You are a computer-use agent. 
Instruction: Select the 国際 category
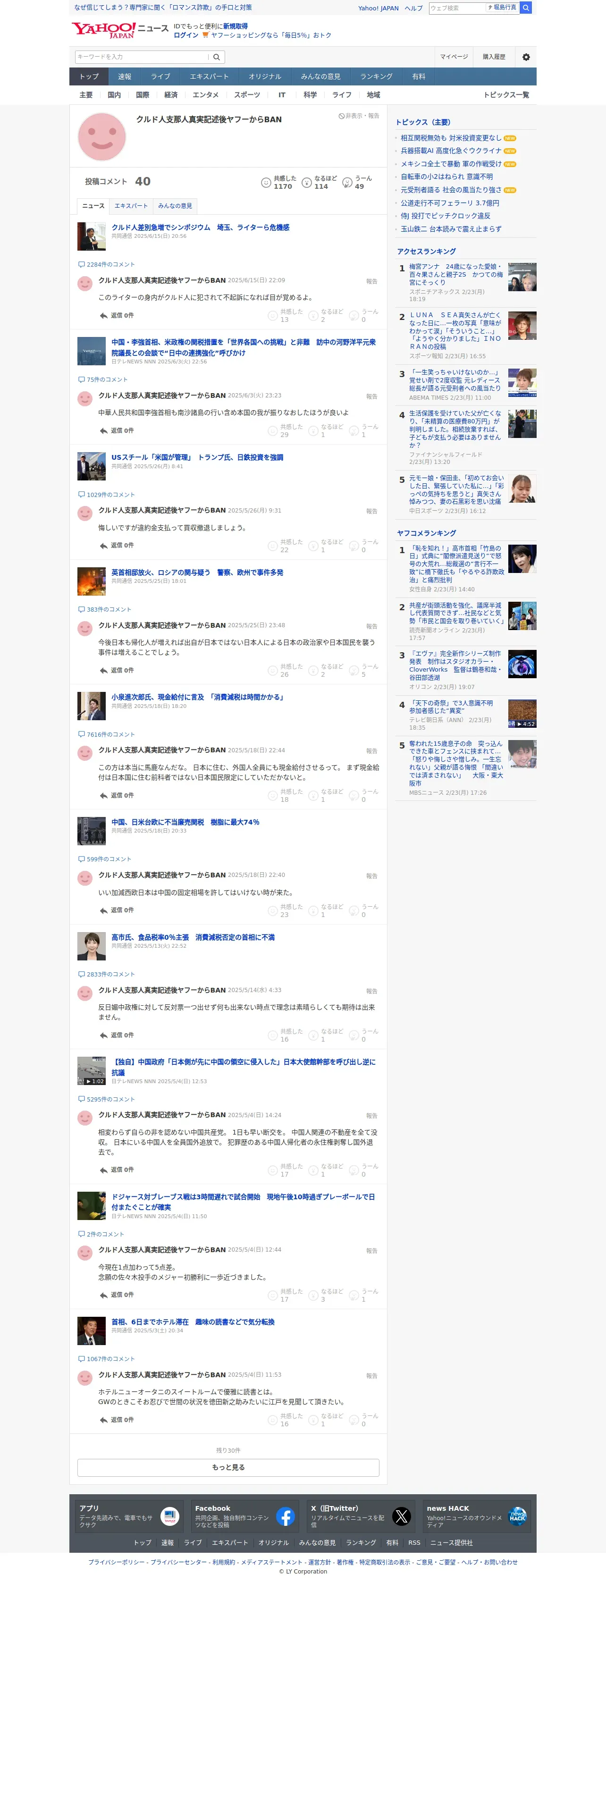[143, 95]
